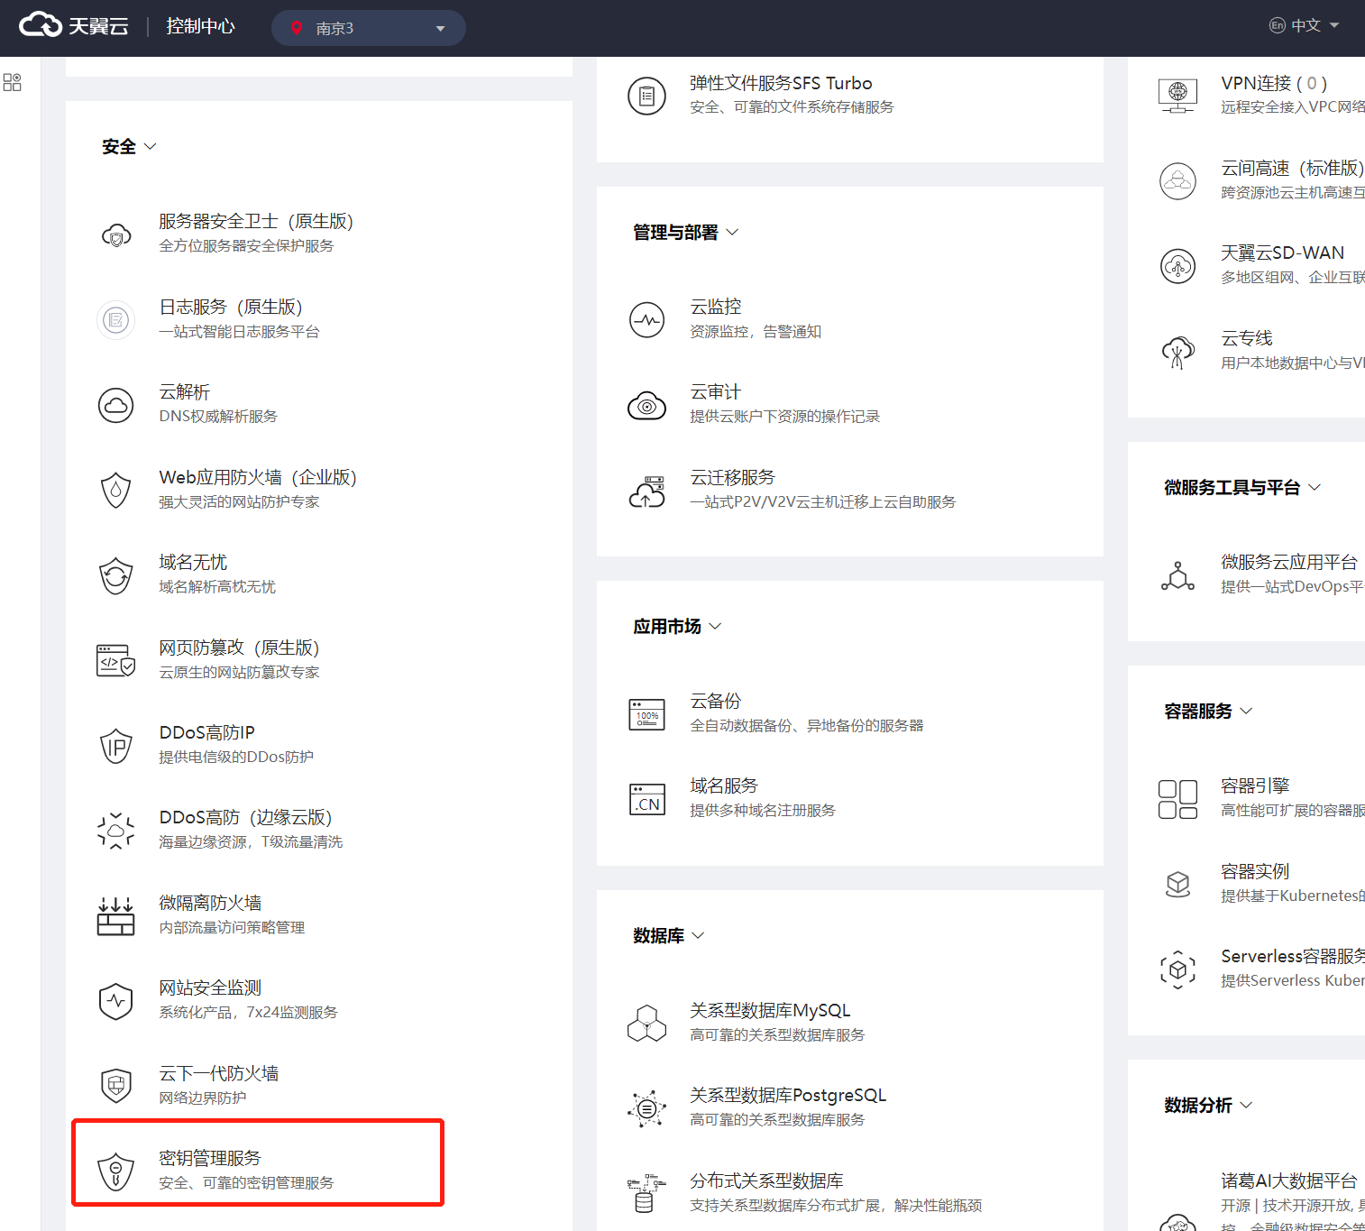Image resolution: width=1365 pixels, height=1231 pixels.
Task: Click the 云迁移服务 icon
Action: click(646, 491)
